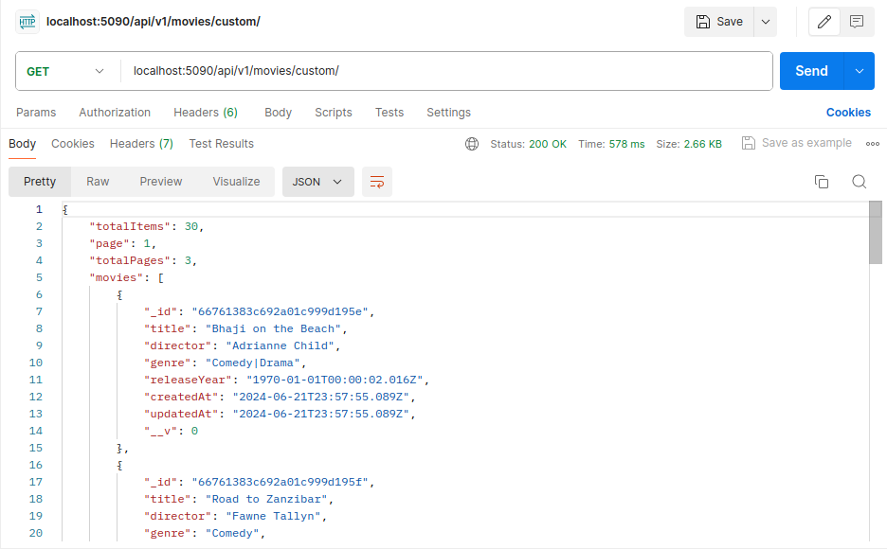Open the Send options dropdown arrow

(x=860, y=71)
